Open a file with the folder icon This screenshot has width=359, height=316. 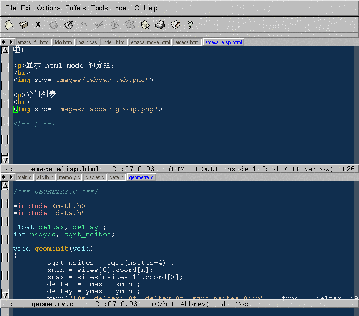pos(24,24)
